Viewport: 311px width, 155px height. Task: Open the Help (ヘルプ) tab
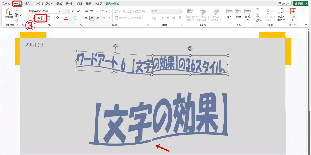pyautogui.click(x=98, y=4)
